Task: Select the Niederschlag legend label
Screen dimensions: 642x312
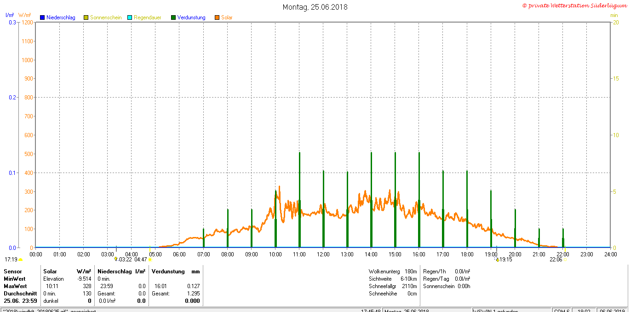Action: [x=61, y=17]
